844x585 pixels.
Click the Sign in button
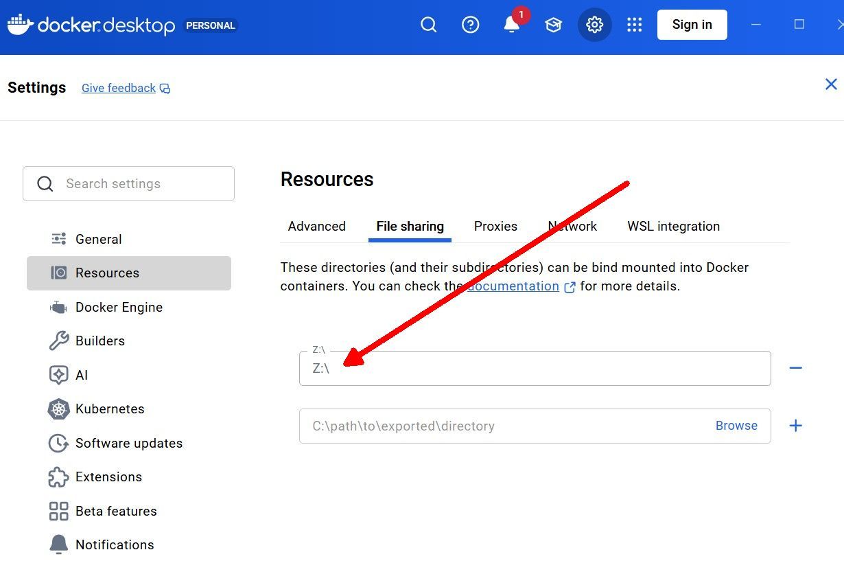pyautogui.click(x=692, y=25)
